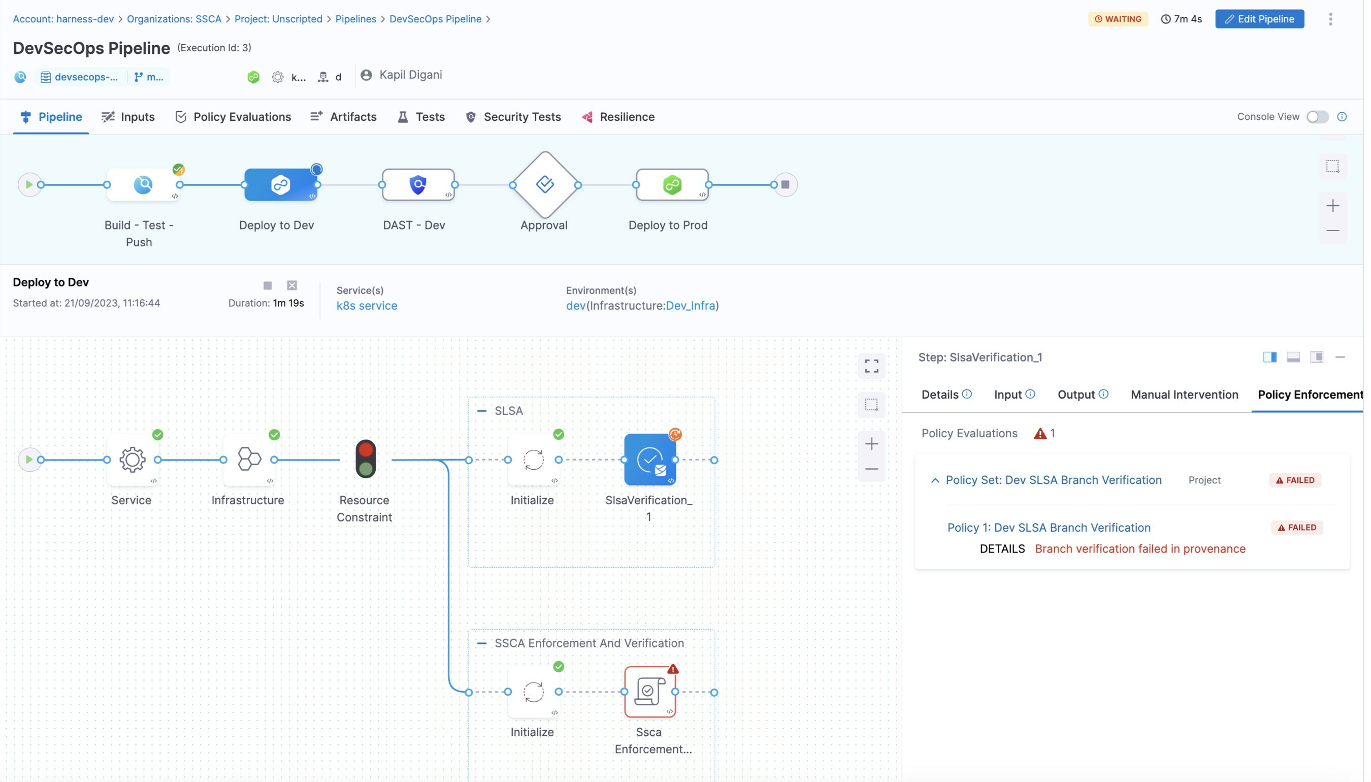Select the Deploy to Prod stage icon
Viewport: 1371px width, 782px height.
(x=672, y=185)
